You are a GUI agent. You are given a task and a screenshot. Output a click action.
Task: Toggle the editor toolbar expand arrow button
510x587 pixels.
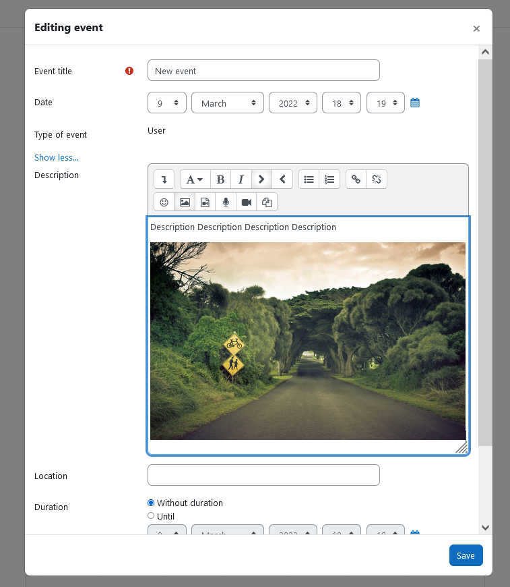pyautogui.click(x=164, y=179)
